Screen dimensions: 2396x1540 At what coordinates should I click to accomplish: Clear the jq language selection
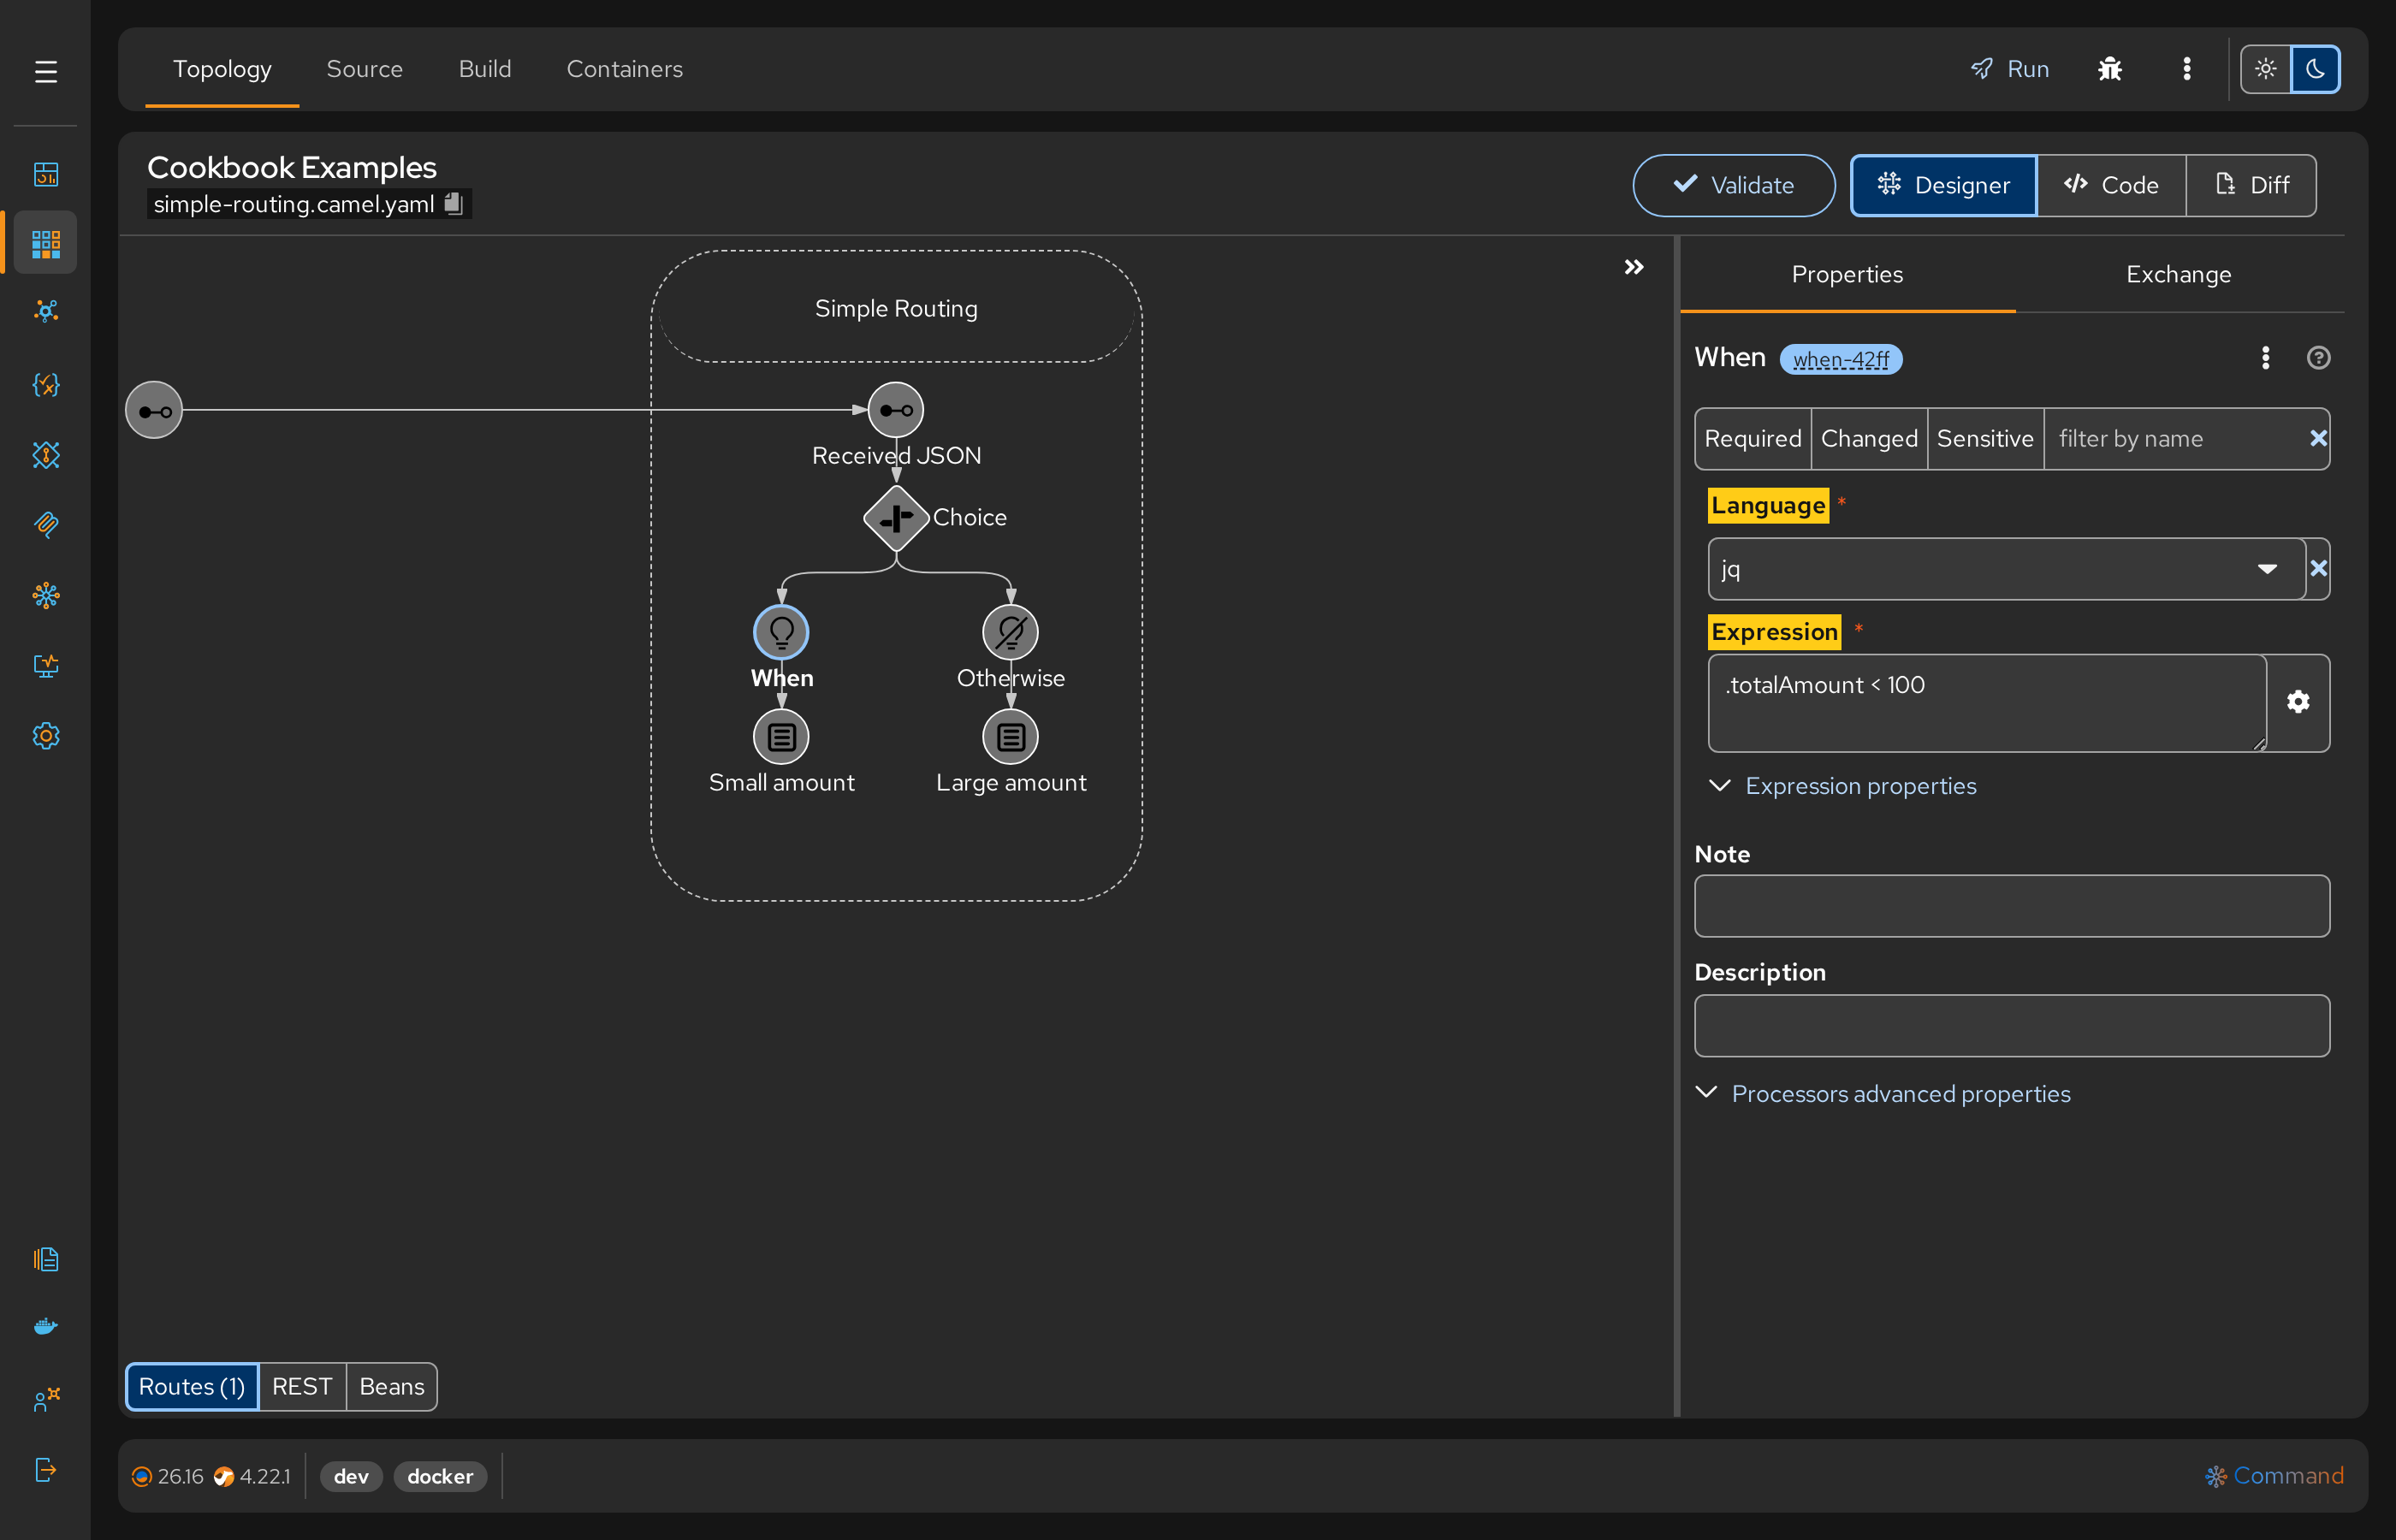click(2318, 568)
